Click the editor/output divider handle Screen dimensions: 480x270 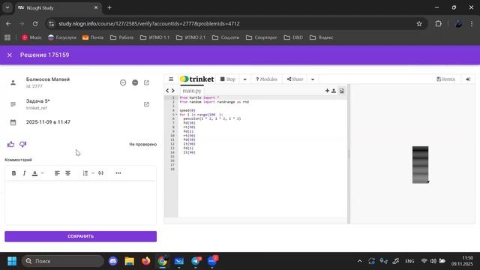[349, 154]
